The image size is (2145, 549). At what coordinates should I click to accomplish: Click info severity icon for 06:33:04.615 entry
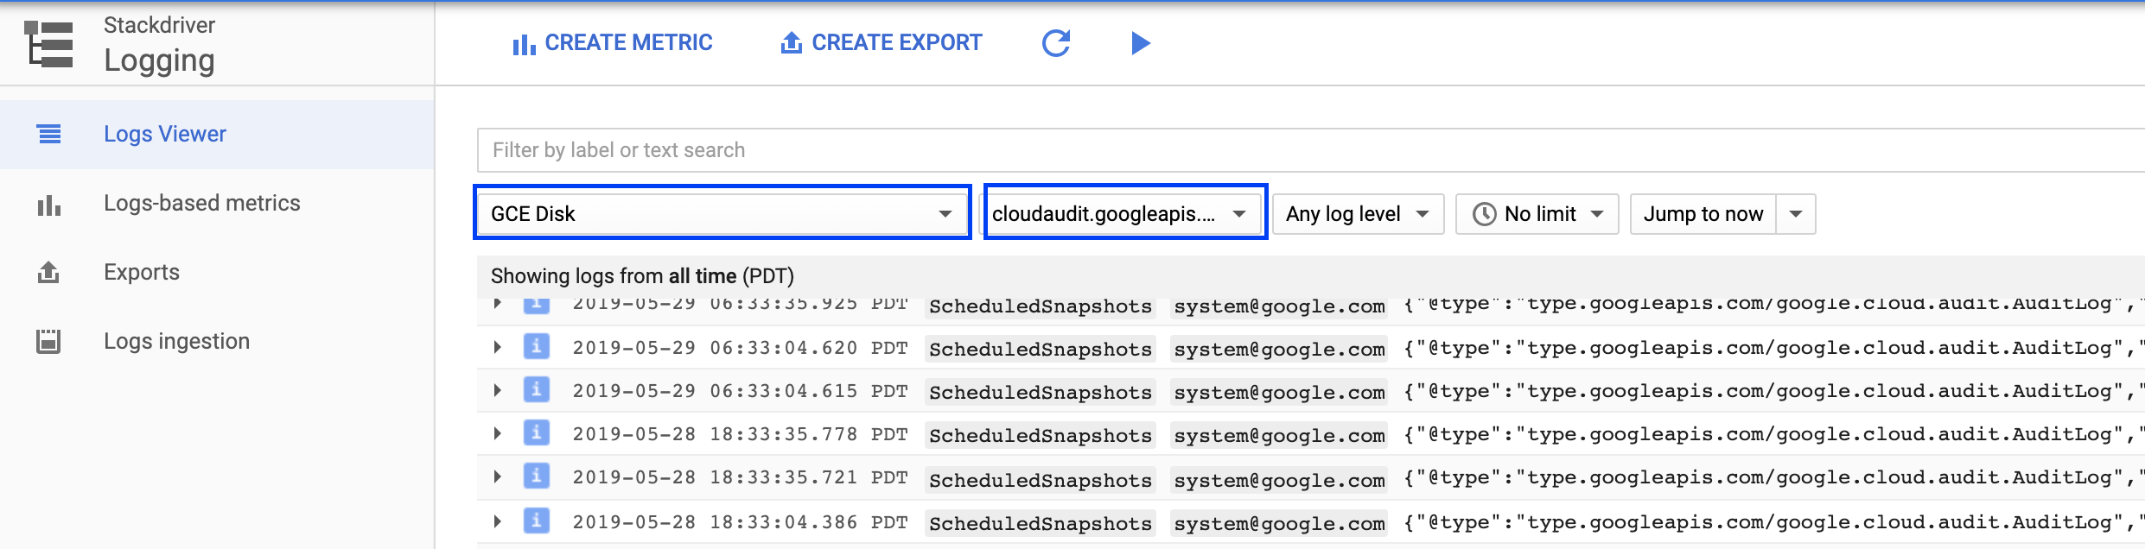(537, 390)
